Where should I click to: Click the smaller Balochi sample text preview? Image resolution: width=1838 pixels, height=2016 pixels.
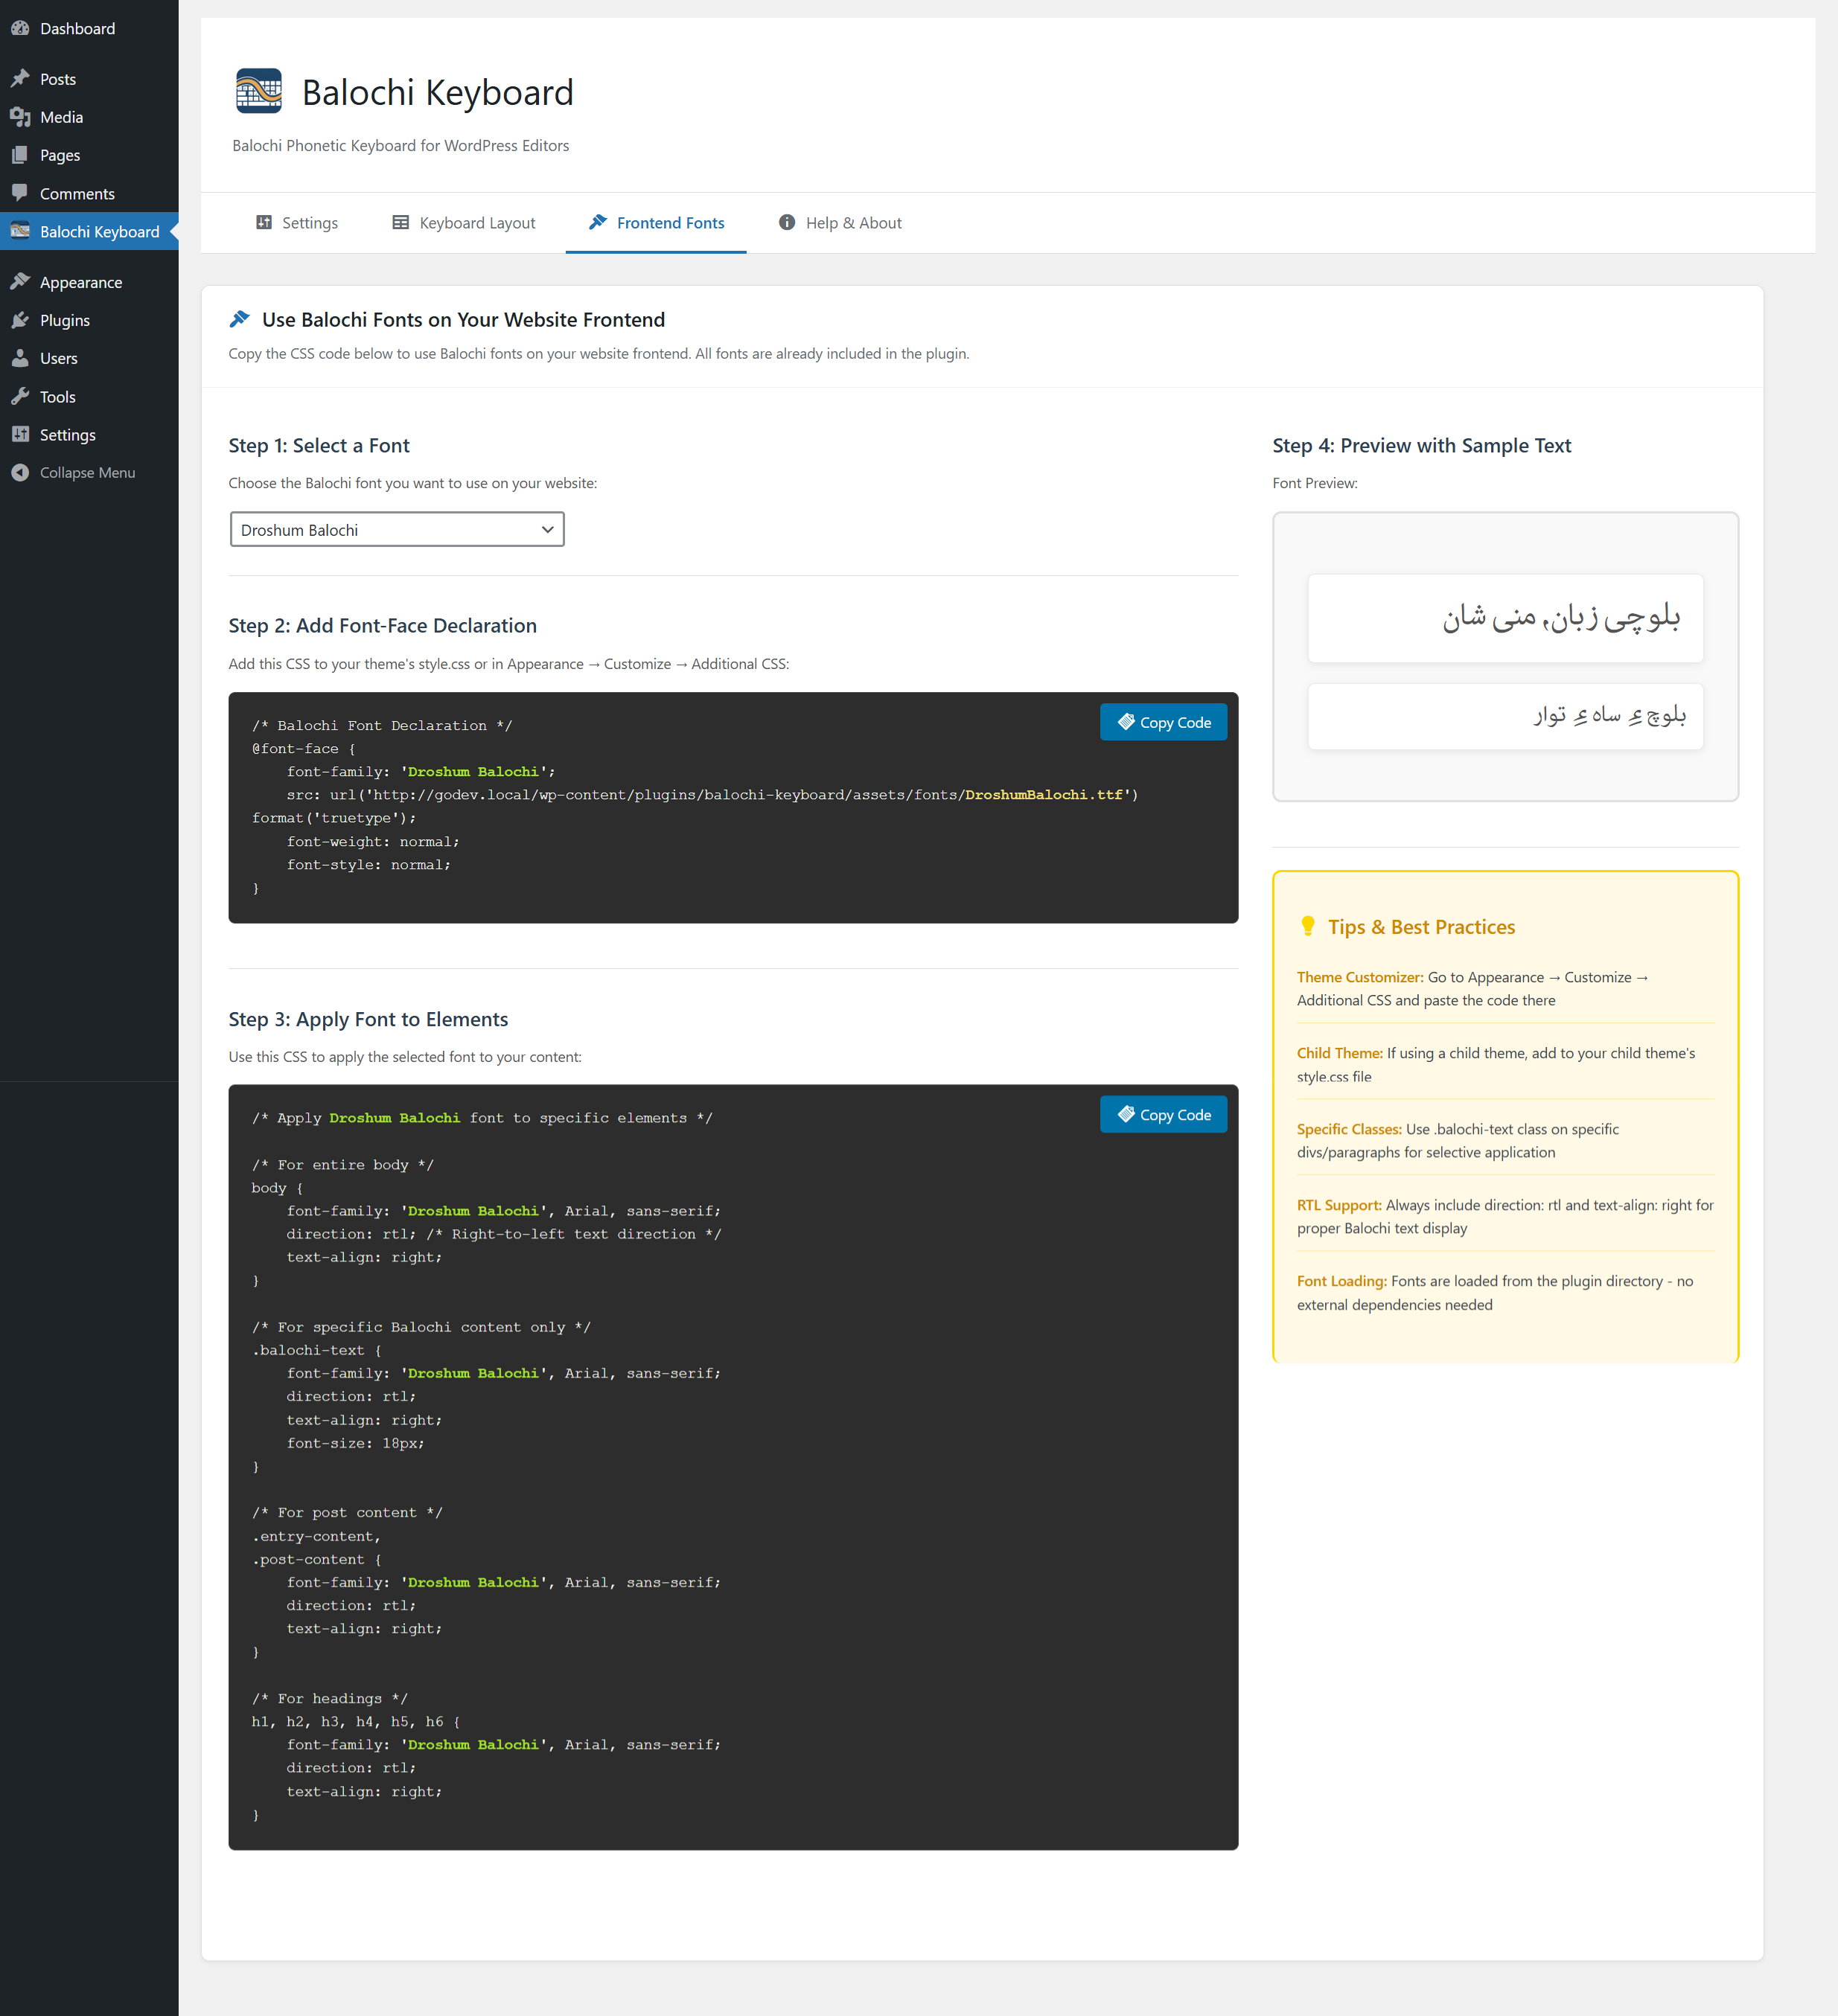[x=1506, y=716]
